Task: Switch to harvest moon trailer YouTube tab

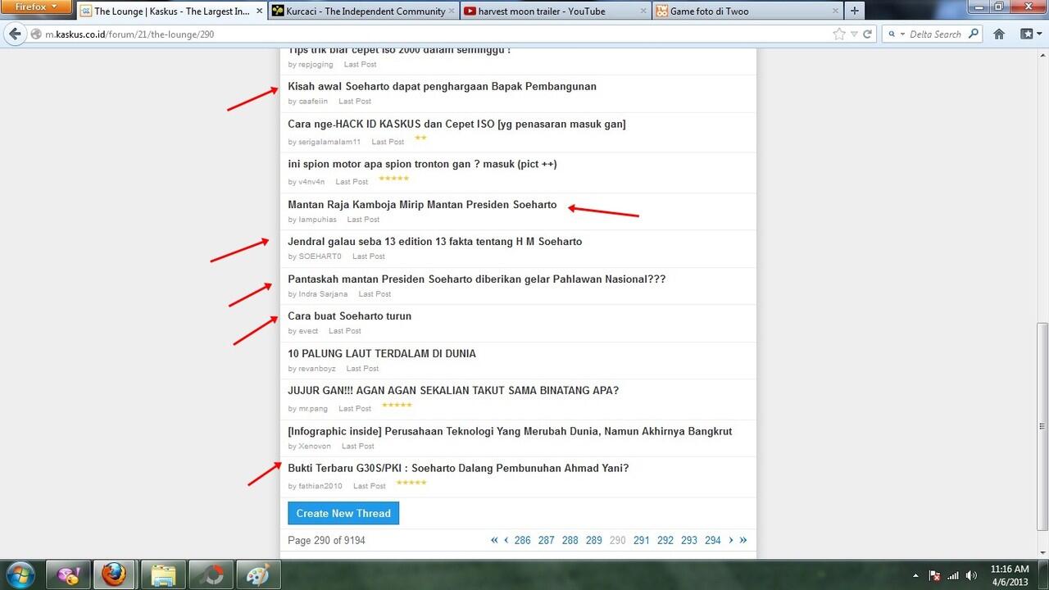Action: (x=556, y=11)
